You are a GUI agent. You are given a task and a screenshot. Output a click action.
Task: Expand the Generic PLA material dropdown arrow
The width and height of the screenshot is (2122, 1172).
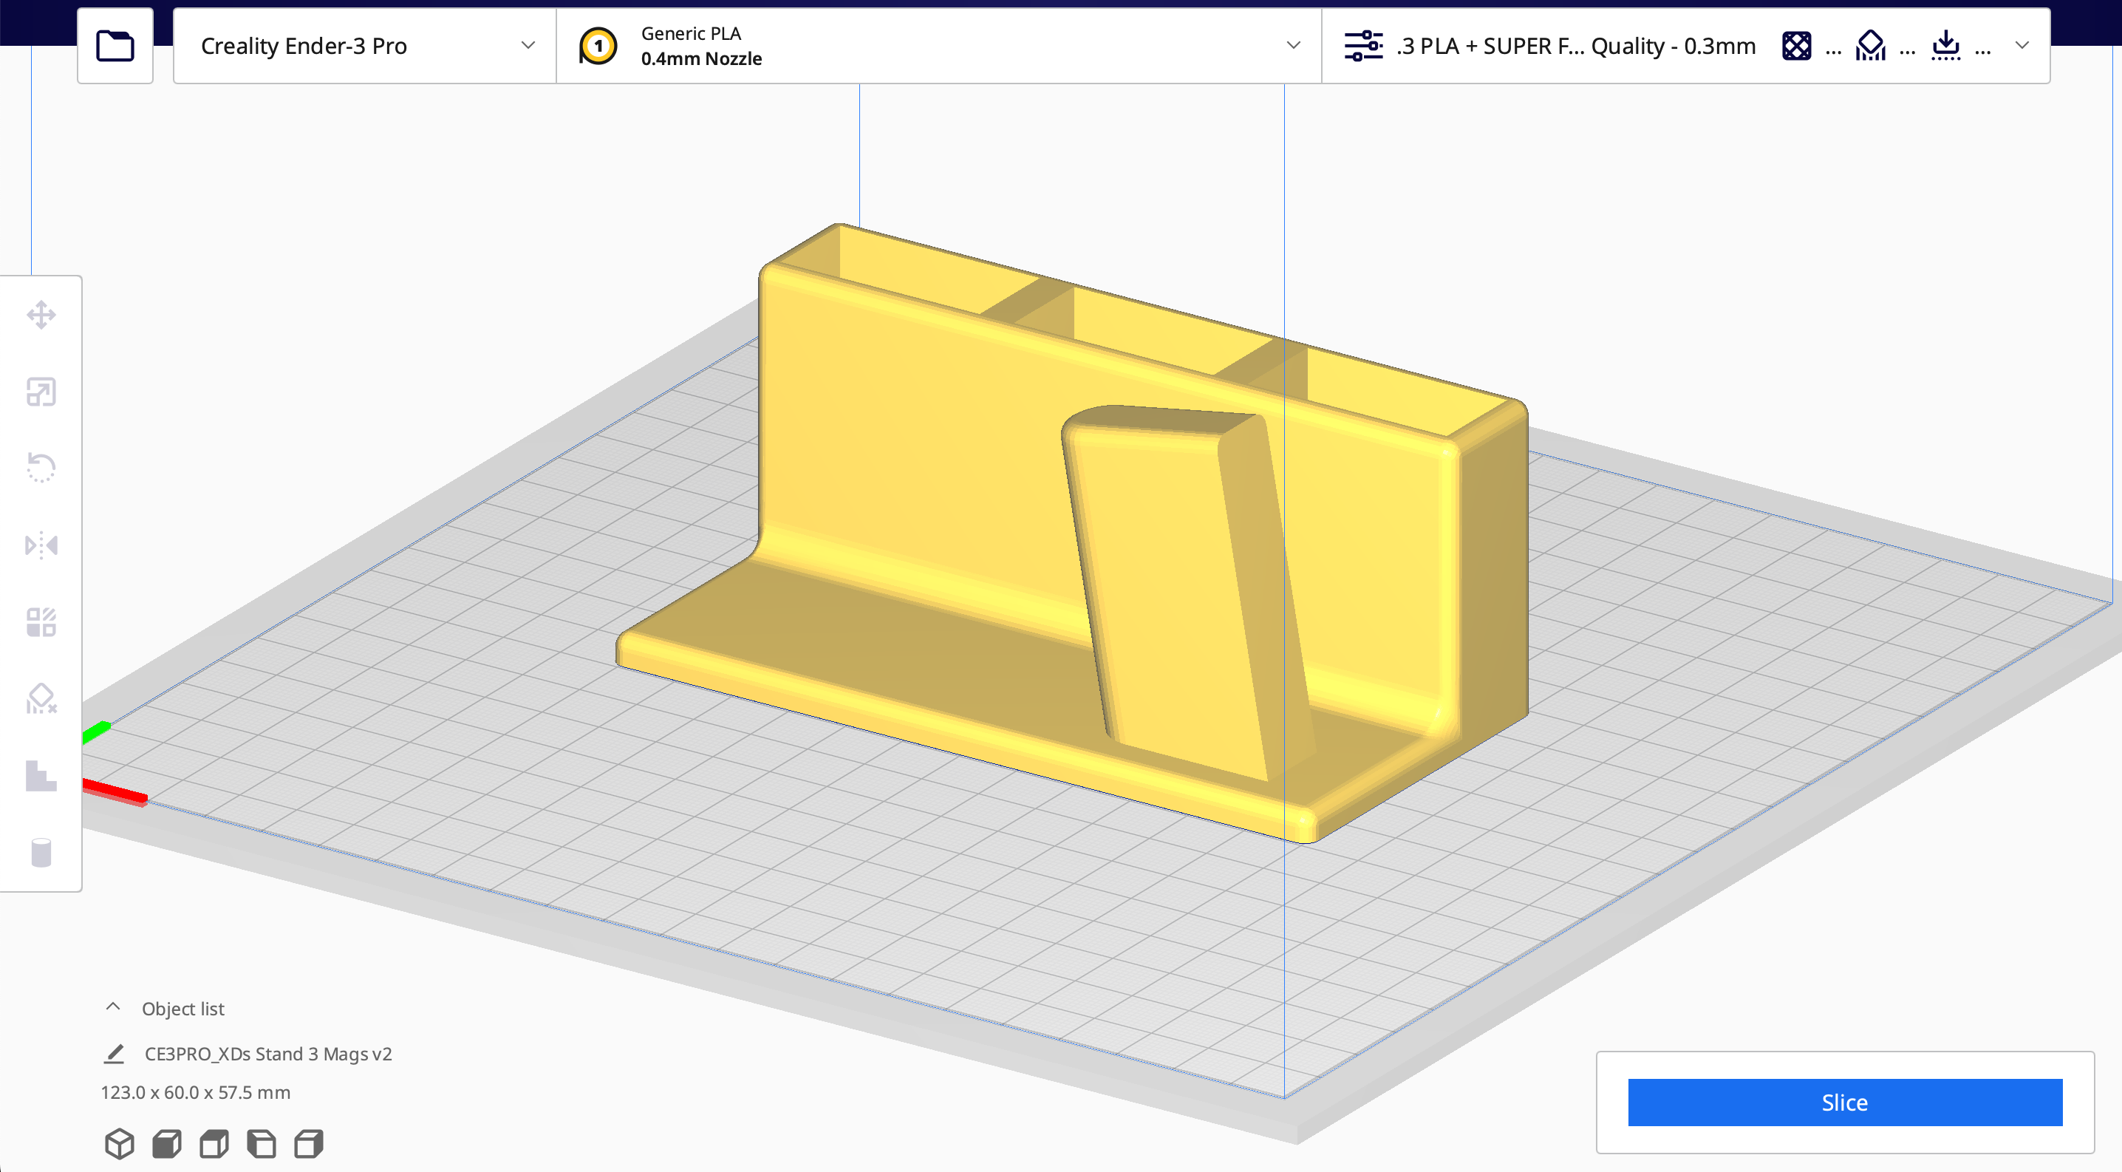(x=1293, y=46)
